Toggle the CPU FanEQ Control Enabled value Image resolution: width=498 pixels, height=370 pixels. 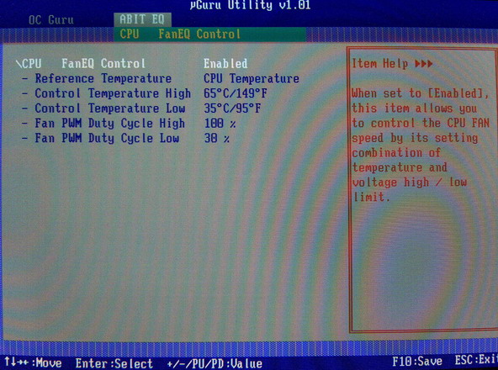(x=225, y=64)
